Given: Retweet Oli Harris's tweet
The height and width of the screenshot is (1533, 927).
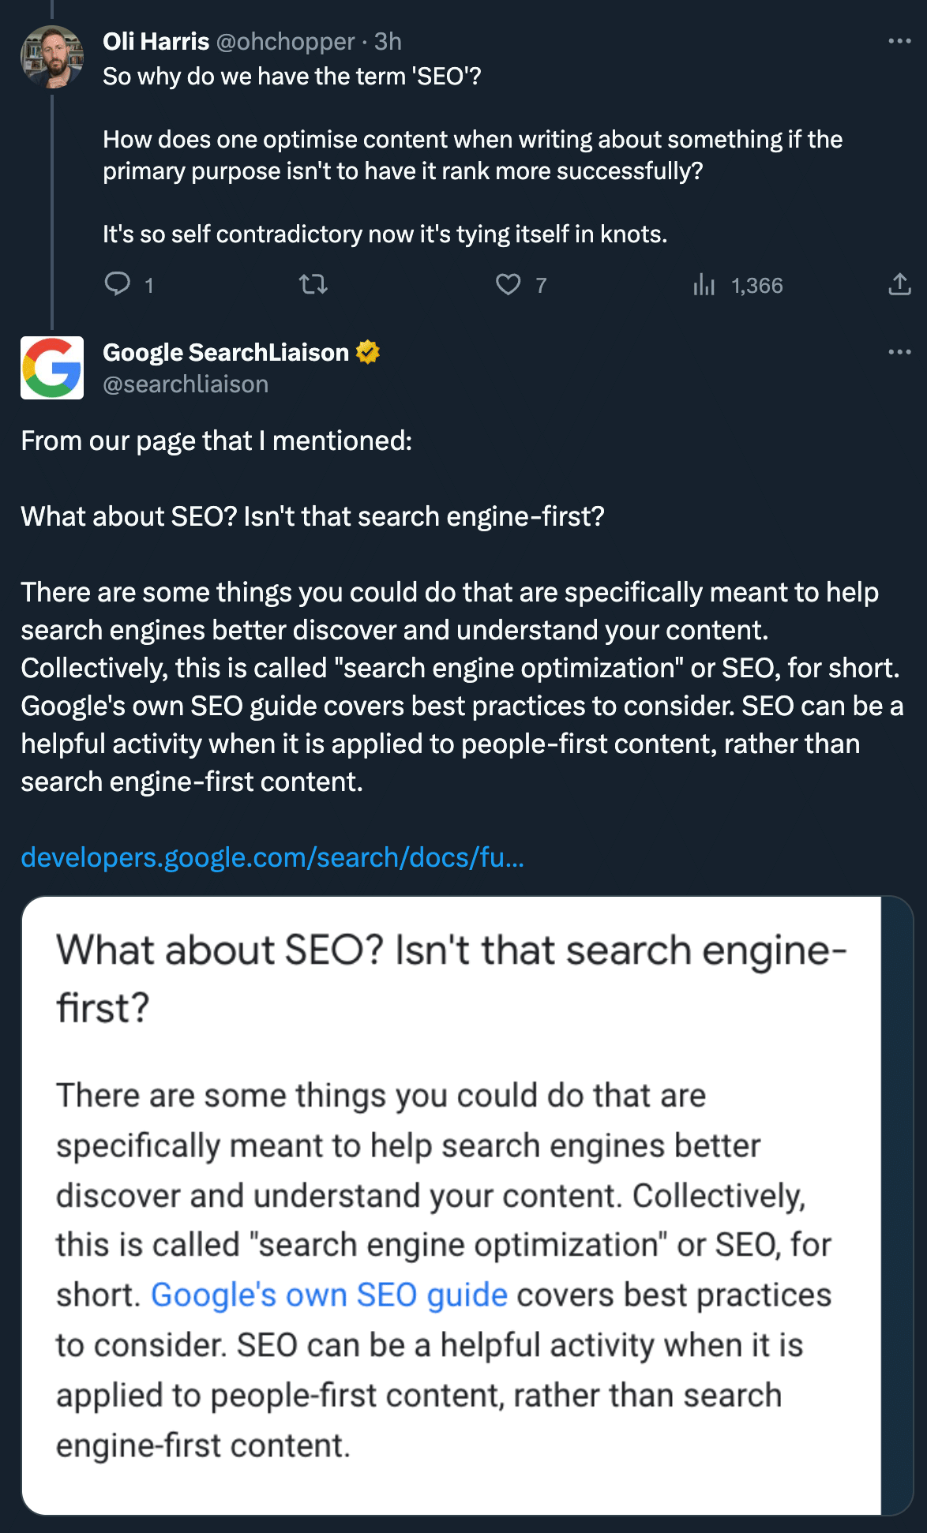Looking at the screenshot, I should click(x=313, y=284).
